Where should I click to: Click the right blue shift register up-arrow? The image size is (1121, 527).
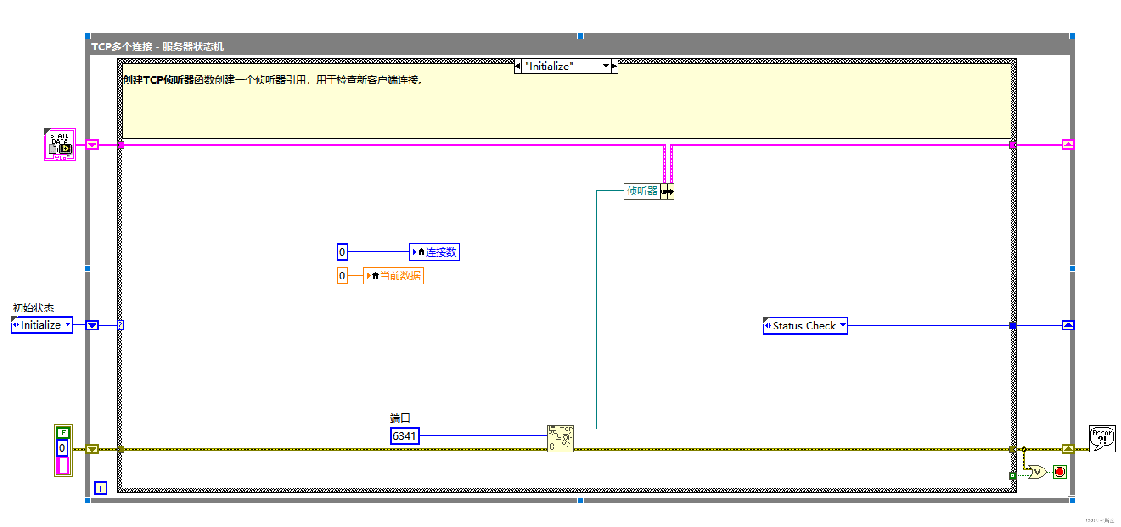point(1068,325)
